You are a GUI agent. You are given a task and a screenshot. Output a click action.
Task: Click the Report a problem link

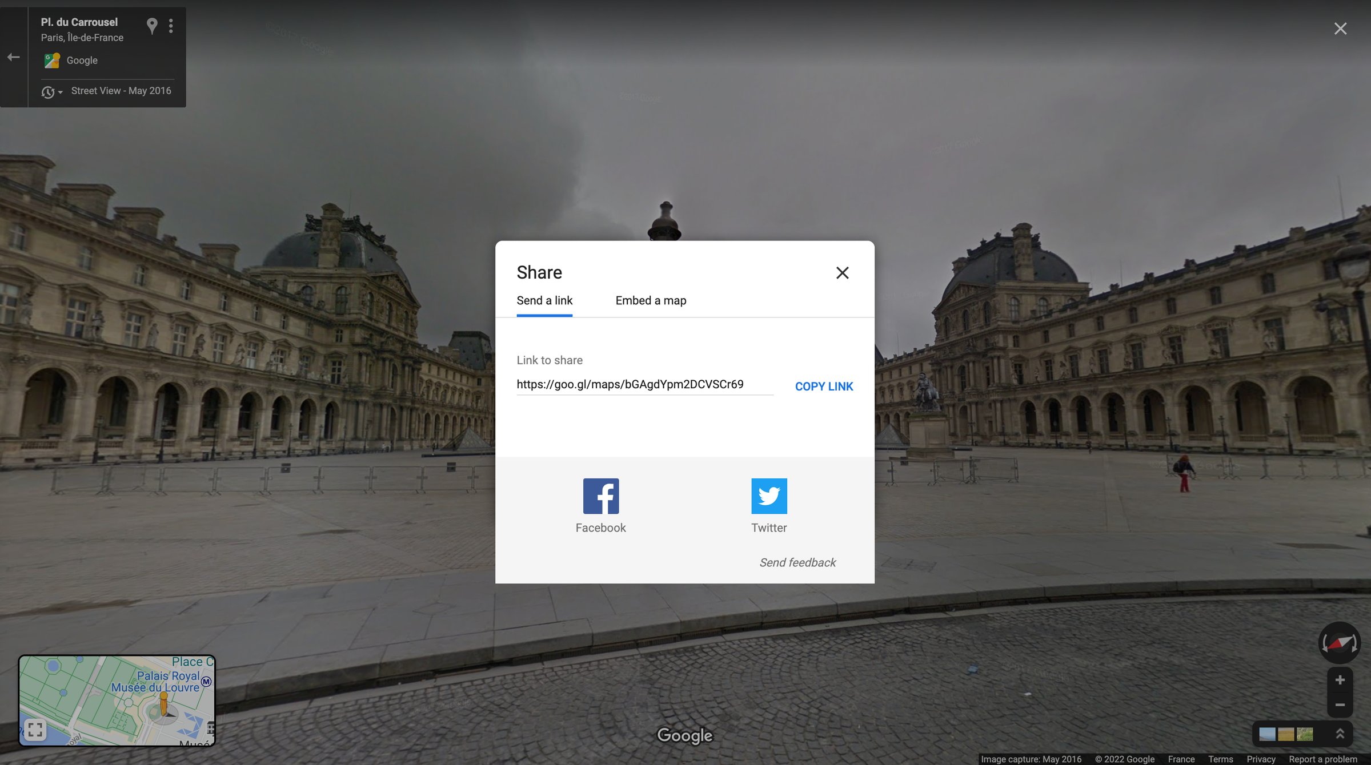coord(1323,759)
